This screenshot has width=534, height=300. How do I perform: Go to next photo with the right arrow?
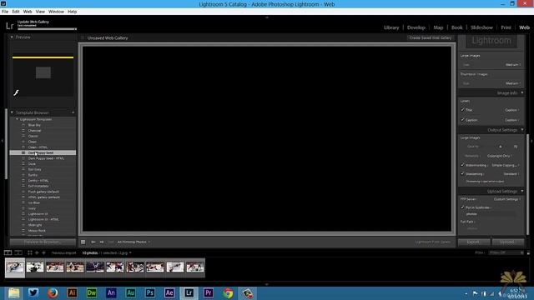(102, 242)
